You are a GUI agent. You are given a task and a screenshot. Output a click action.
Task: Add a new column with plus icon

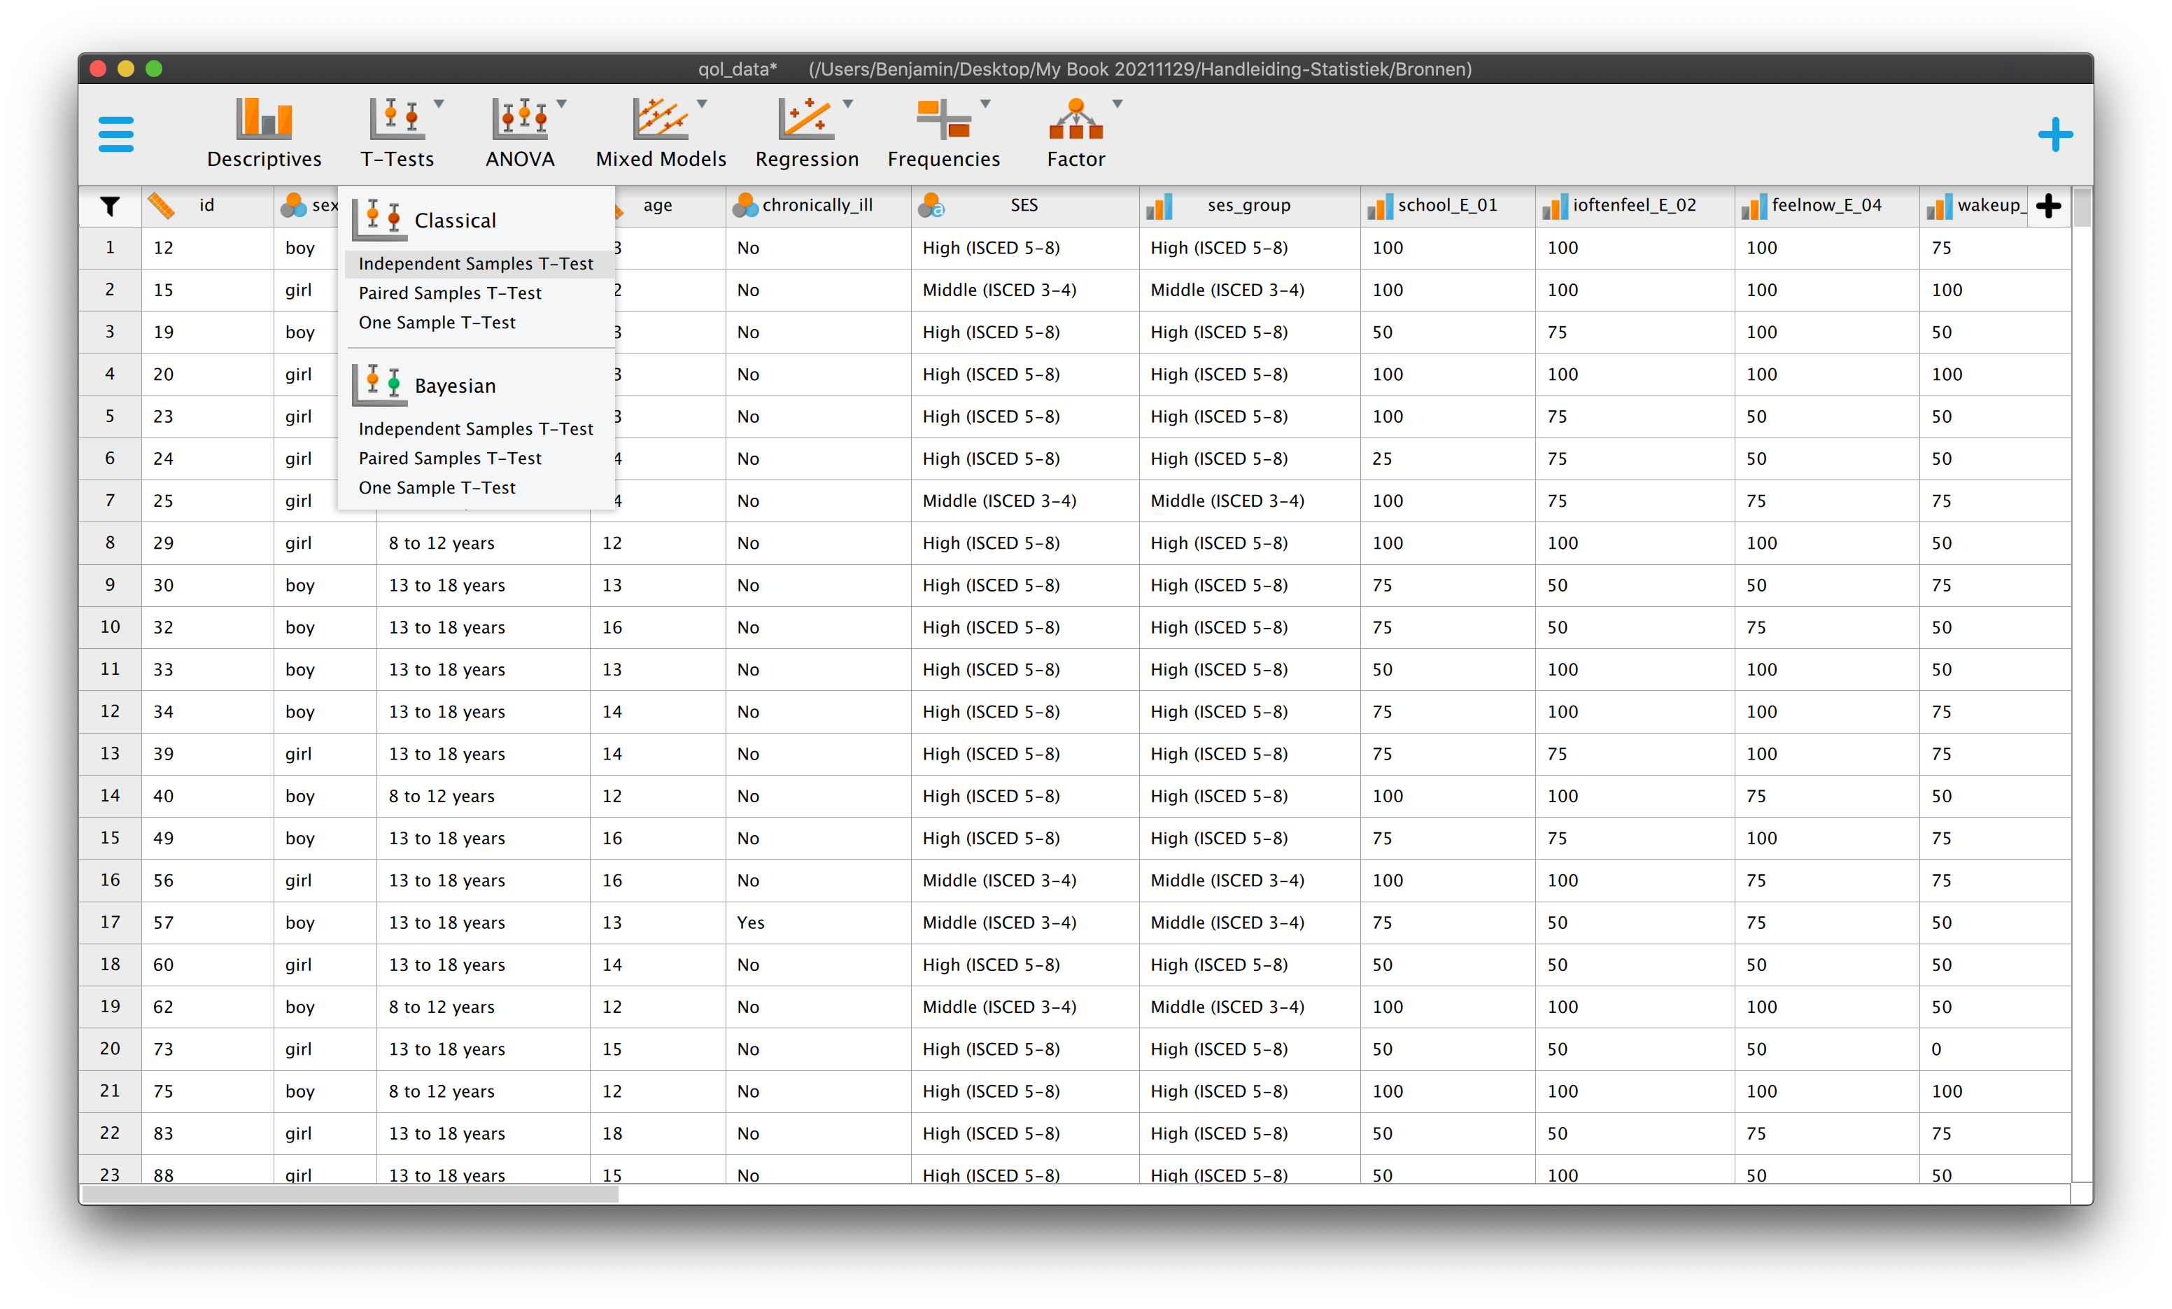[2050, 206]
